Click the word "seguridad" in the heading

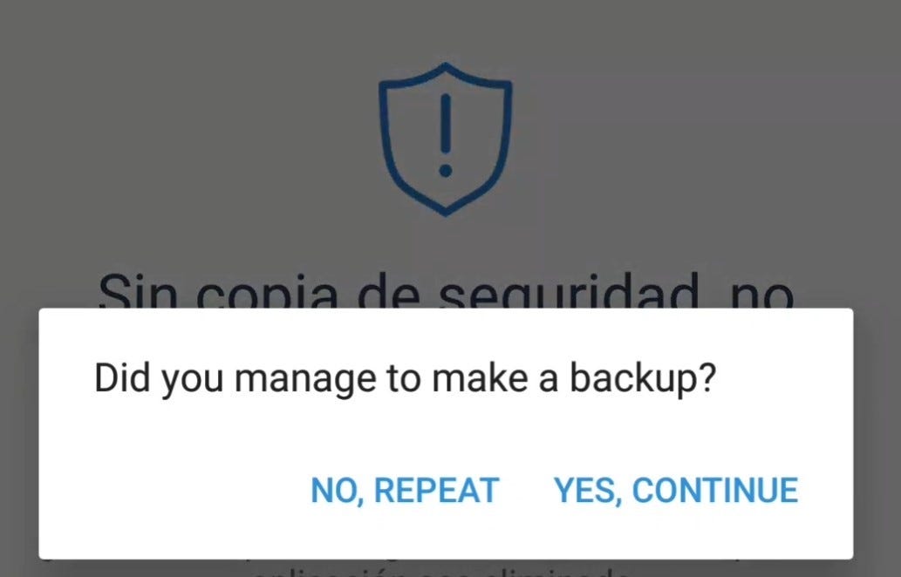(x=569, y=292)
